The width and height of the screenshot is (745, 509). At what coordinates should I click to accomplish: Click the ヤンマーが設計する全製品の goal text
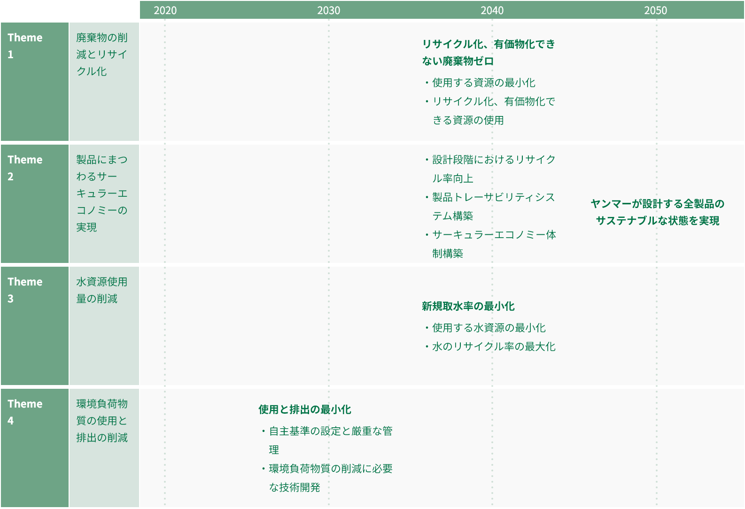coord(657,204)
